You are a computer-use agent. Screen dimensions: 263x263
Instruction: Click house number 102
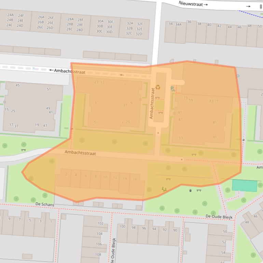100,223
